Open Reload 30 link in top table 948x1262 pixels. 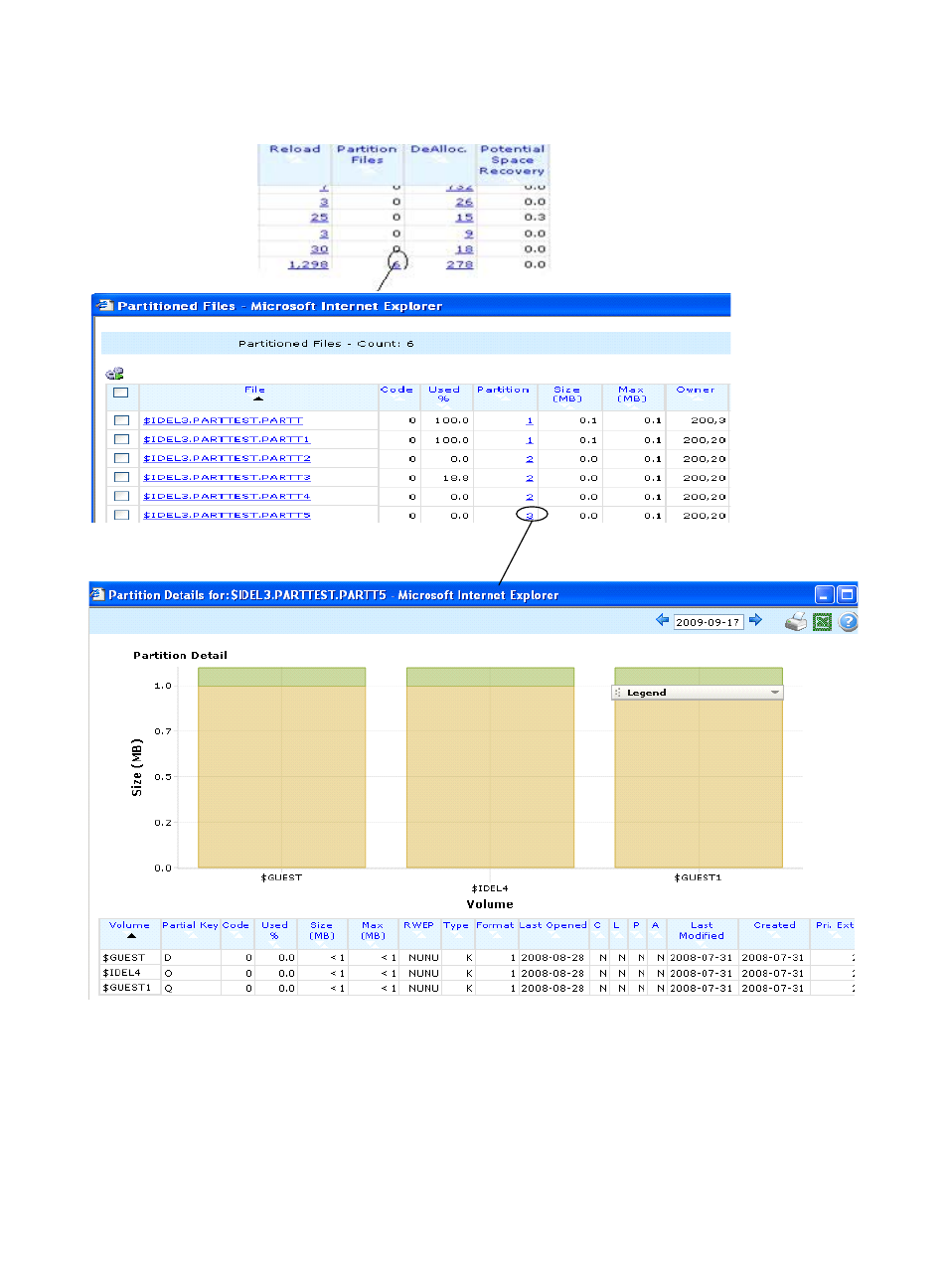(x=319, y=249)
